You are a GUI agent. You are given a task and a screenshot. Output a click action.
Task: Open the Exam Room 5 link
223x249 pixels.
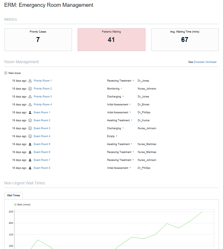pyautogui.click(x=42, y=144)
